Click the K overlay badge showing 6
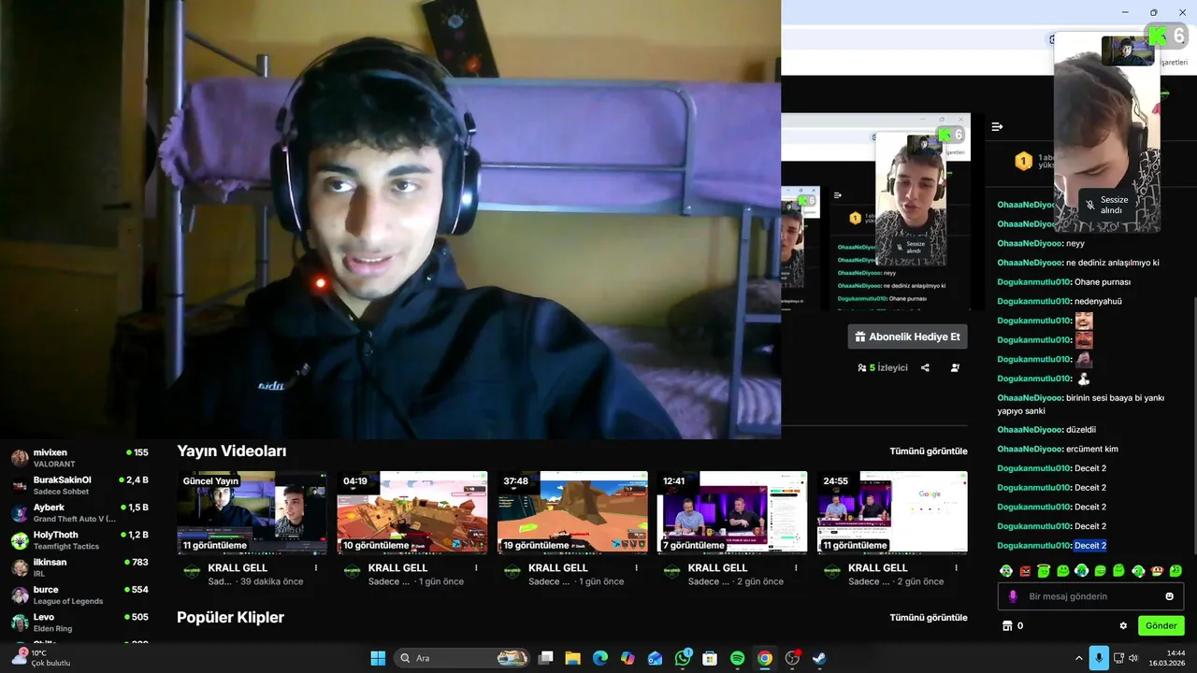Image resolution: width=1197 pixels, height=673 pixels. 1168,36
